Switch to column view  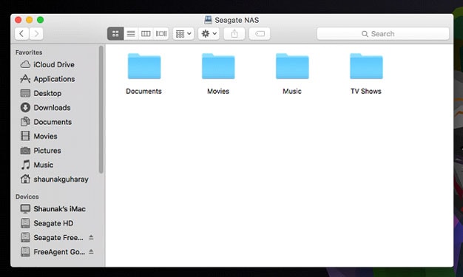pos(146,34)
